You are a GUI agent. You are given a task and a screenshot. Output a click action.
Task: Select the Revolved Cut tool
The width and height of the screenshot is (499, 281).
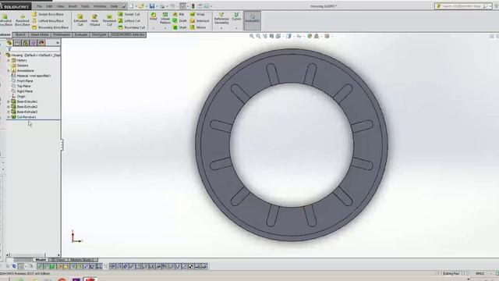(x=109, y=20)
